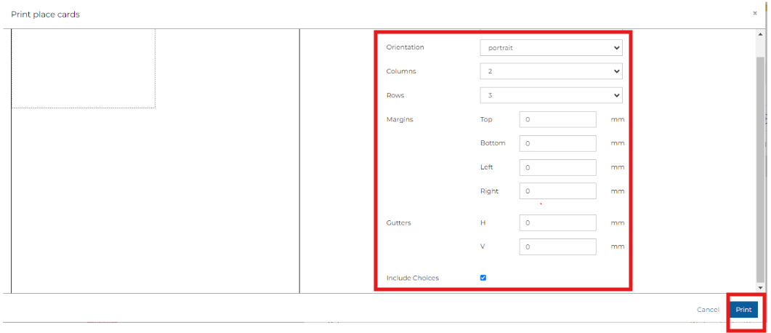Click the H gutter input field
The width and height of the screenshot is (771, 333).
(557, 222)
